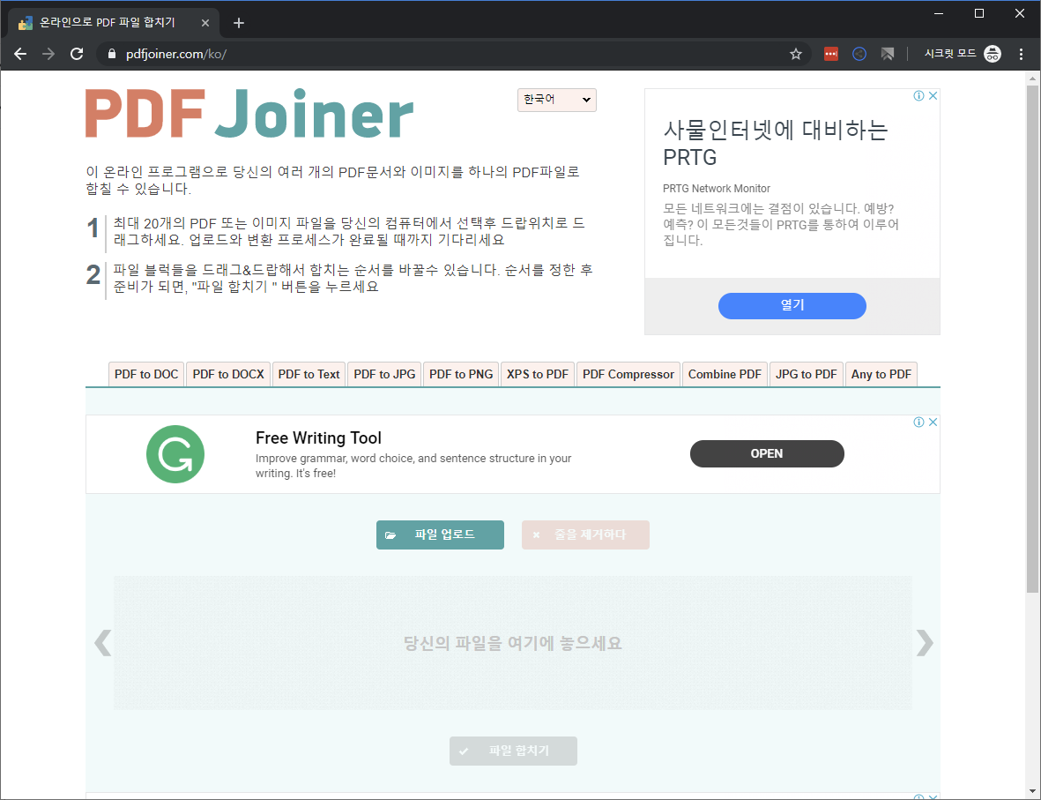View site lock security information
This screenshot has height=800, width=1041.
tap(112, 55)
